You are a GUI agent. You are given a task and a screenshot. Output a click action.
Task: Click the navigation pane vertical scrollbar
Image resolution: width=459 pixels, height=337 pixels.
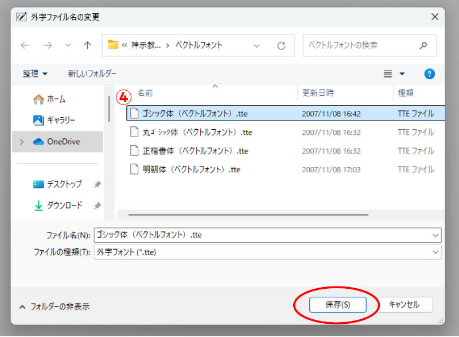[x=109, y=109]
